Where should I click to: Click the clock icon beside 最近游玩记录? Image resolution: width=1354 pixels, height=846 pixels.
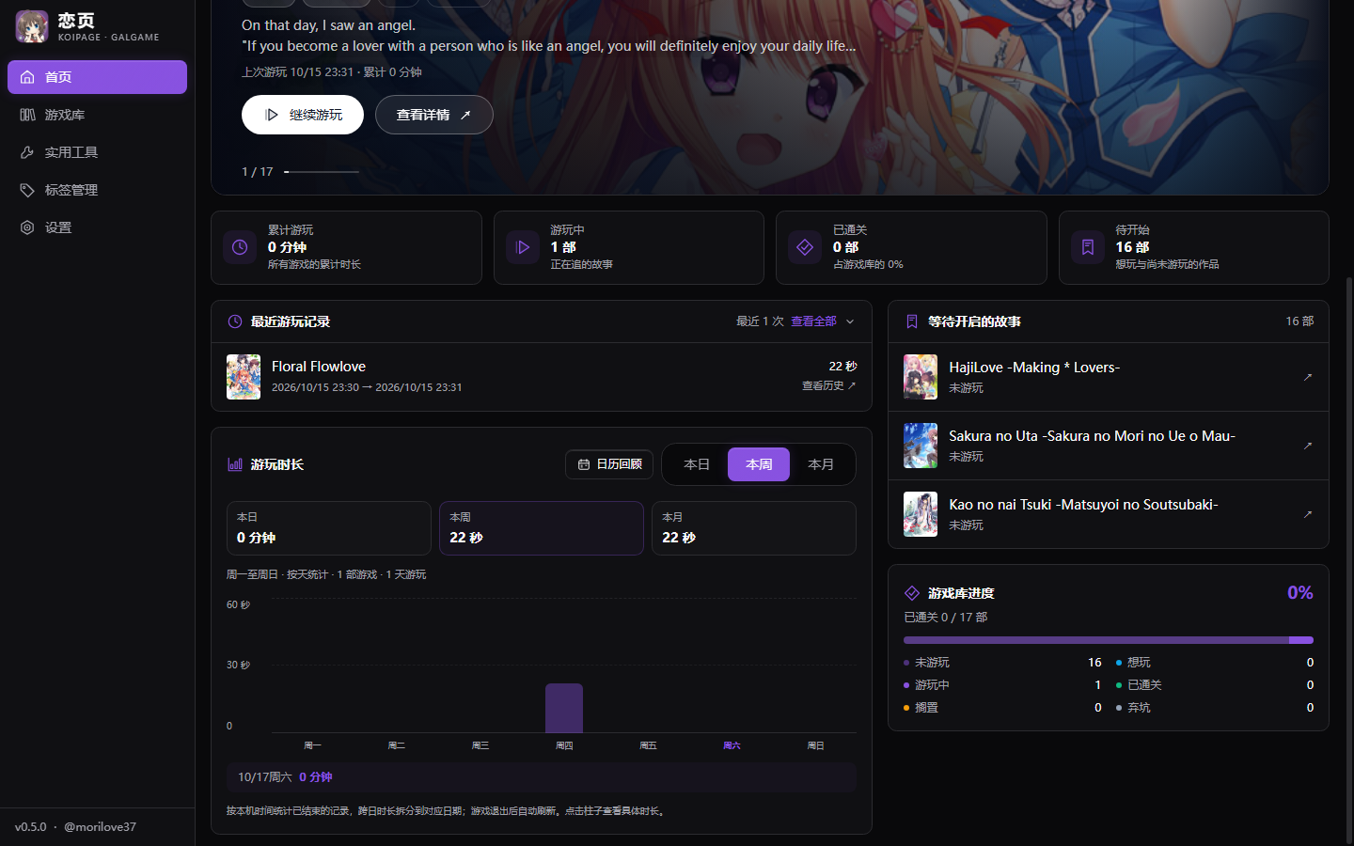click(x=235, y=321)
